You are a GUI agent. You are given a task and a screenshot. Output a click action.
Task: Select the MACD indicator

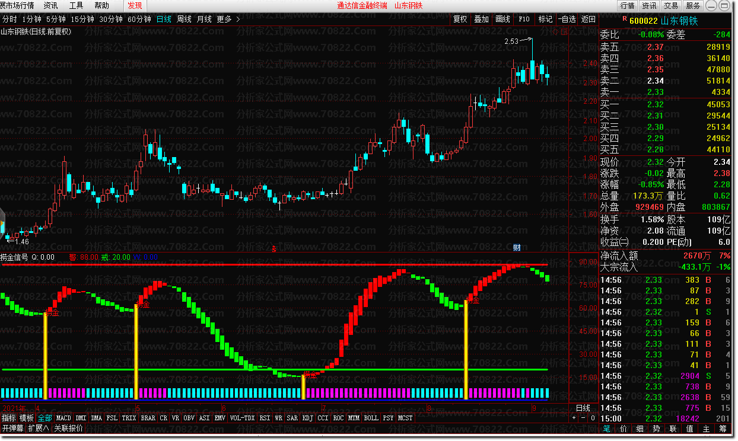click(63, 418)
